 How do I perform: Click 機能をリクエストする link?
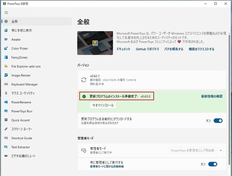click(202, 49)
